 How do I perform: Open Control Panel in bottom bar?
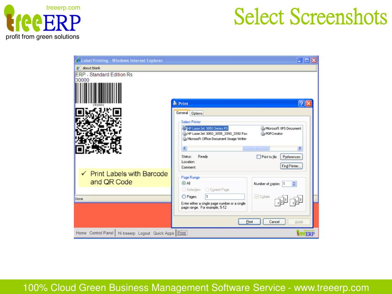click(101, 233)
